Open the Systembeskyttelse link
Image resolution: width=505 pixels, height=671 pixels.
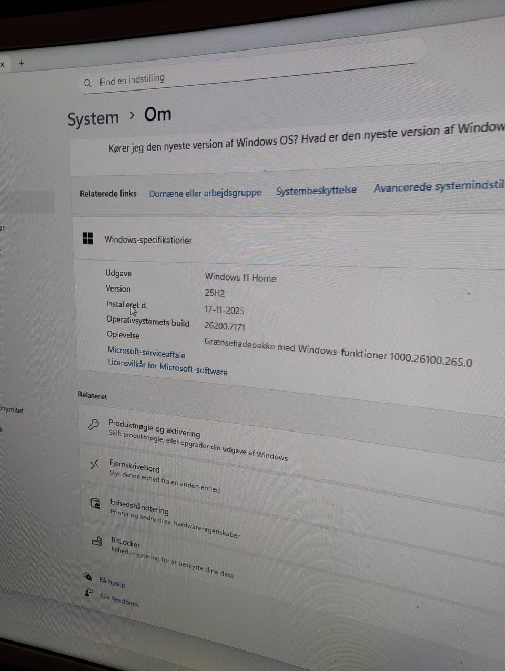(316, 191)
